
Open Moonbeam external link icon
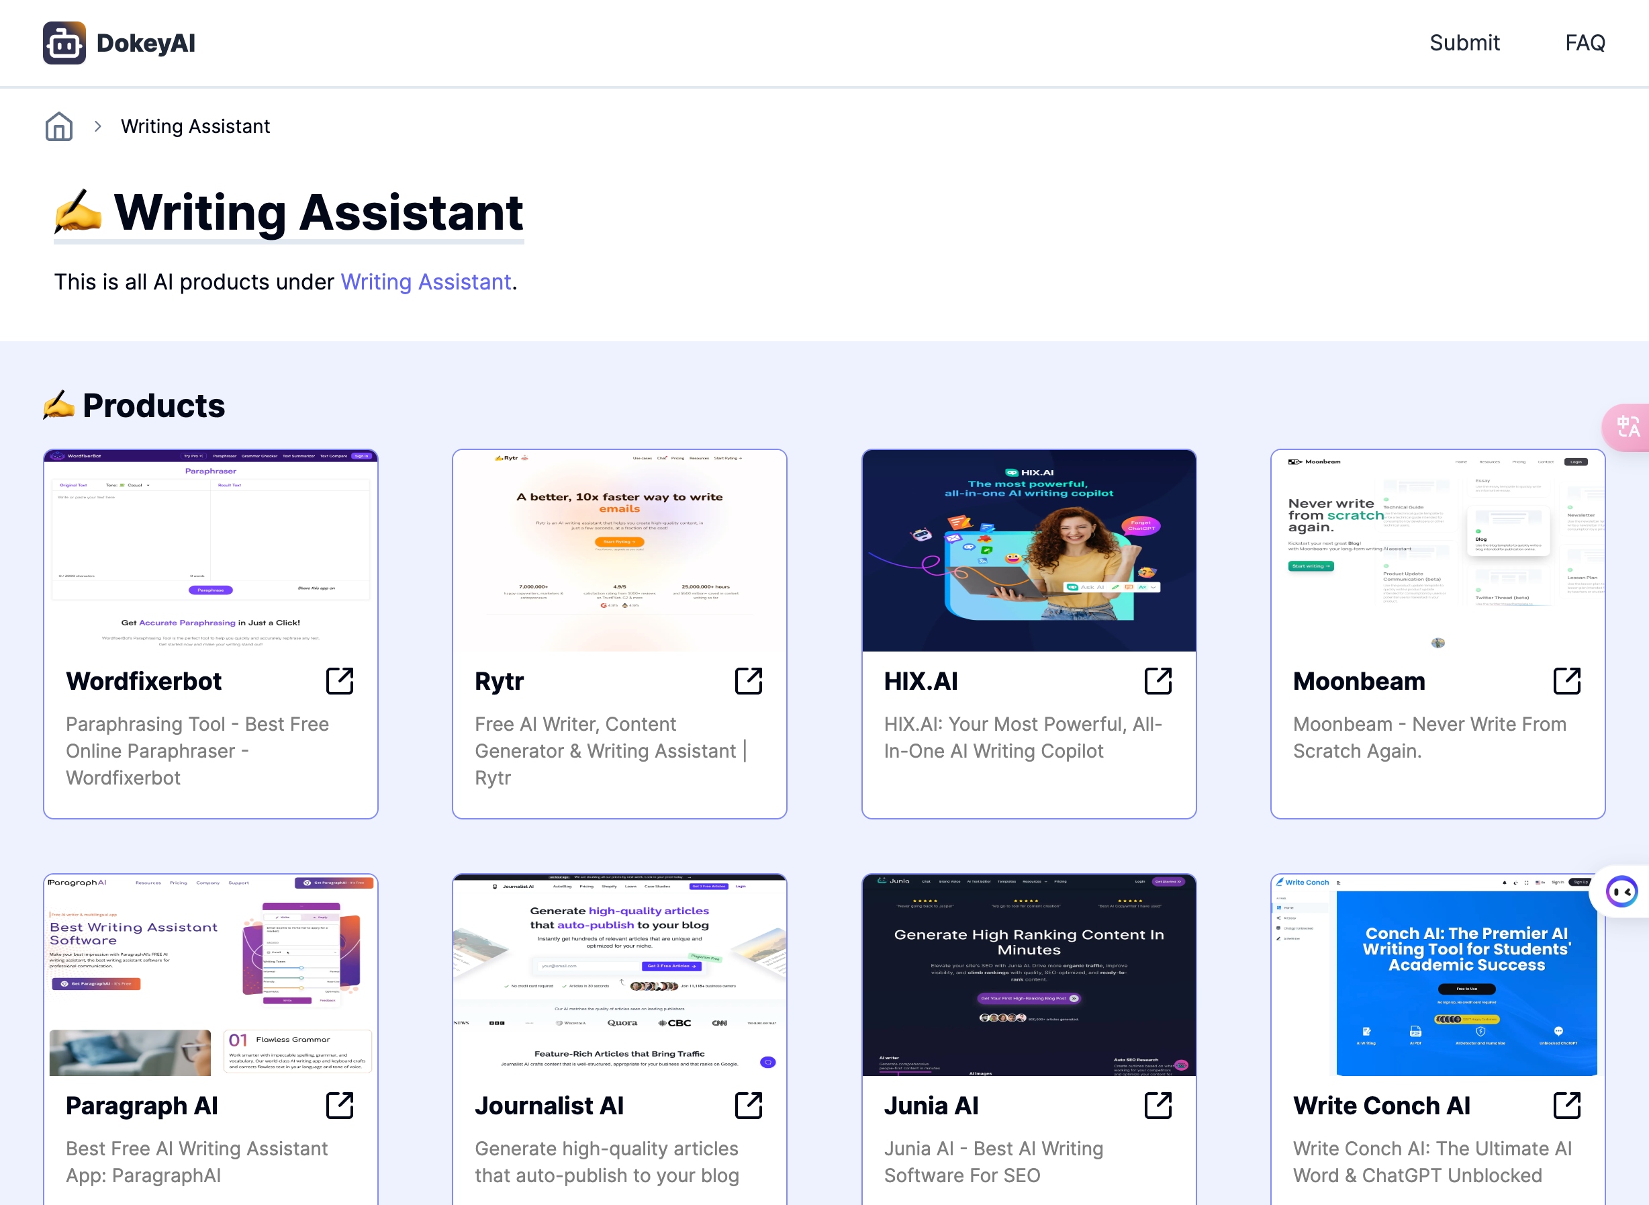(1566, 680)
